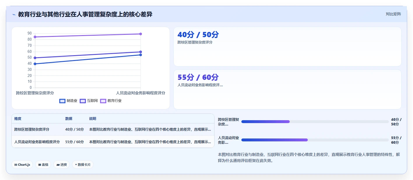Click the 说明 column header
413x180 pixels.
93,119
